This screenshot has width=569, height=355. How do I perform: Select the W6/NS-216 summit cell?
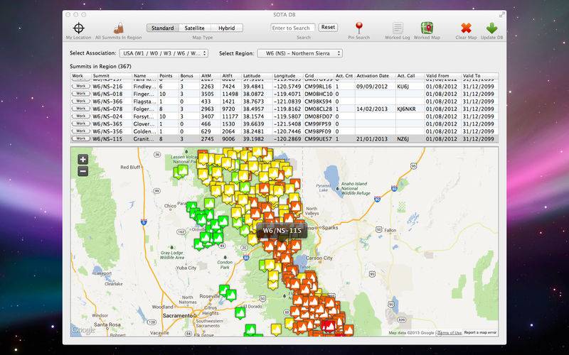pyautogui.click(x=107, y=87)
